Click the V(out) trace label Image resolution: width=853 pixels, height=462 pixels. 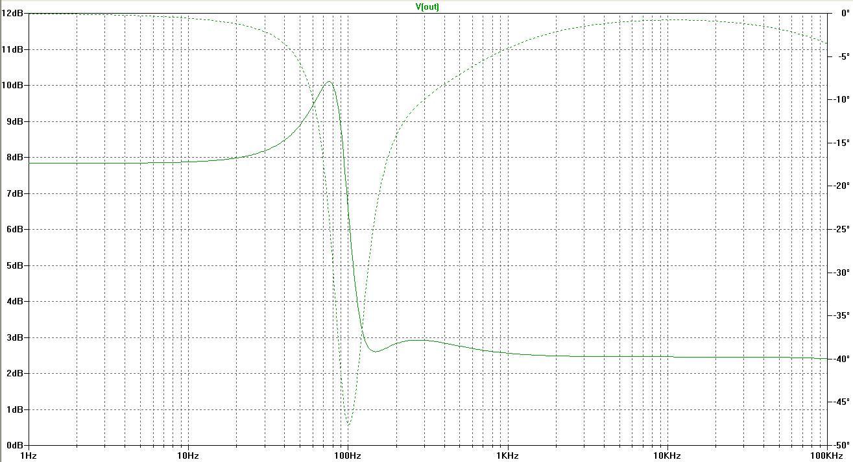427,6
